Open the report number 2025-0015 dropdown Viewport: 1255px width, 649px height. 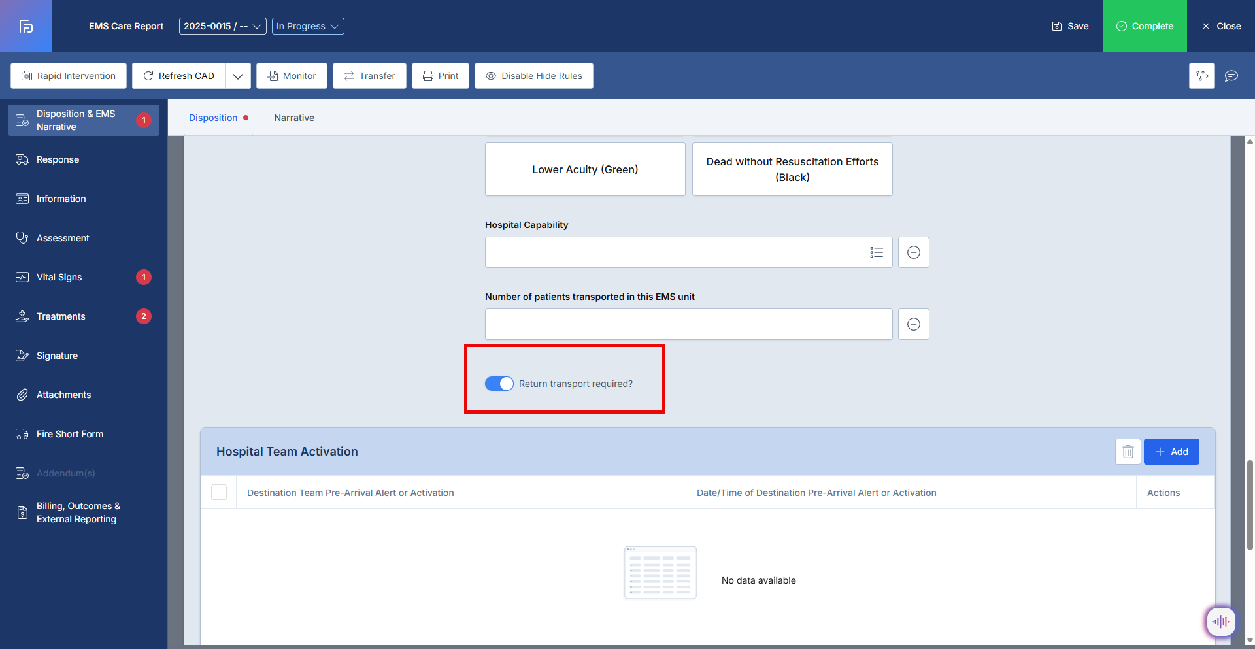tap(222, 26)
